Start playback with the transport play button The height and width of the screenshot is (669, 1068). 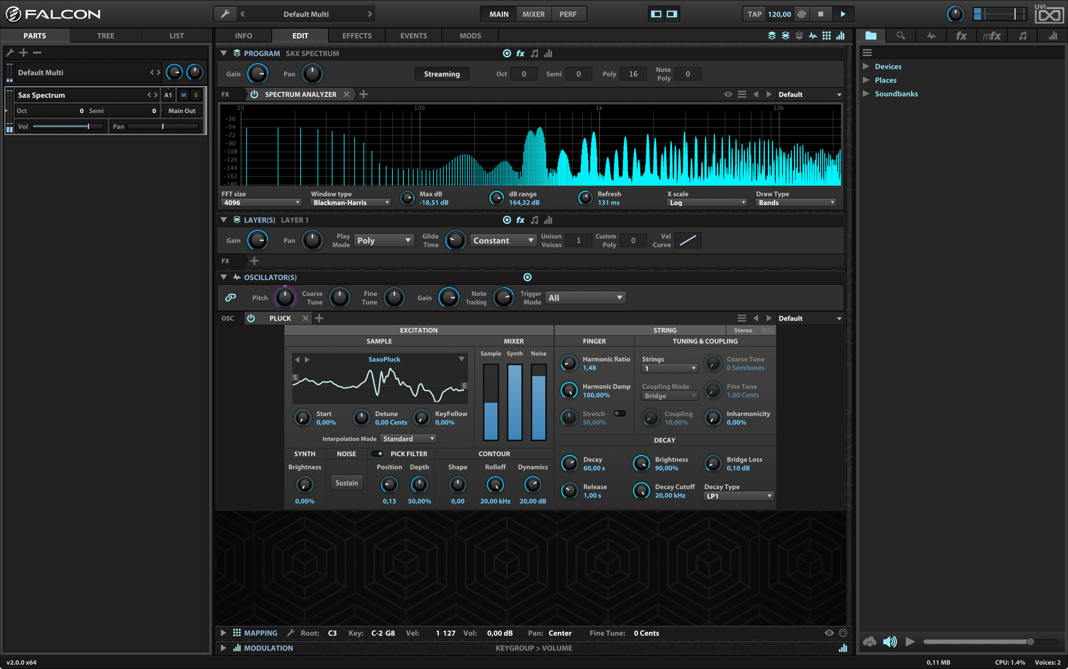[843, 14]
